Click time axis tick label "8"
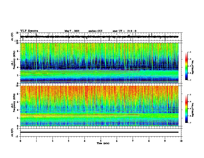Viewport: 204px width, 158px height. click(149, 141)
